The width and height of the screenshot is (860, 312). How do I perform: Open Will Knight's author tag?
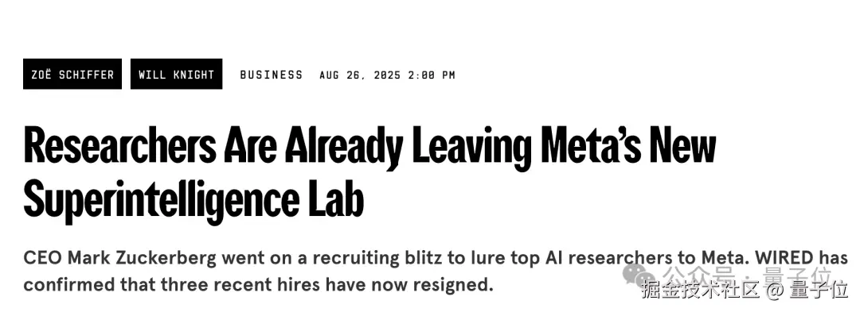(x=177, y=75)
